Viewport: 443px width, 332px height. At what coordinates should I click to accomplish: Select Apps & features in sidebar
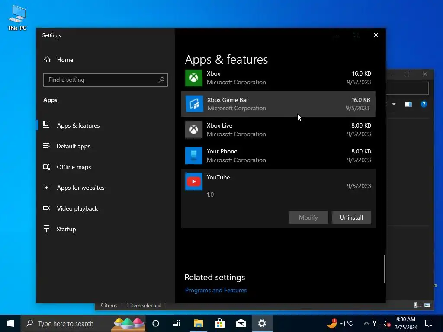(x=78, y=125)
